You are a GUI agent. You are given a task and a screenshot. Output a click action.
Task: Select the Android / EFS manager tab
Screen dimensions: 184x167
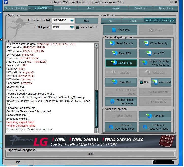point(160,20)
